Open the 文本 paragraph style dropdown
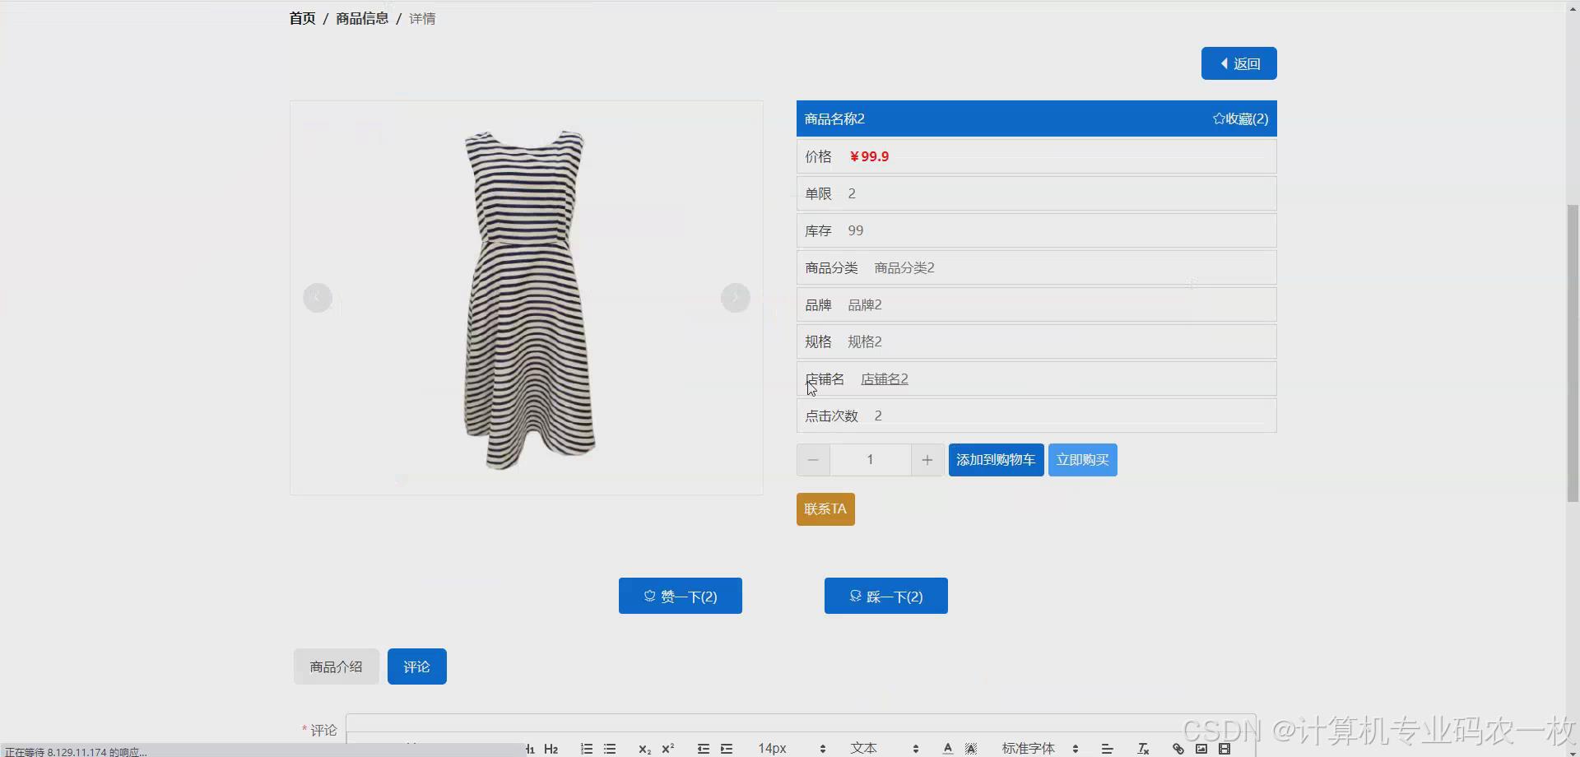Image resolution: width=1580 pixels, height=757 pixels. [x=884, y=749]
